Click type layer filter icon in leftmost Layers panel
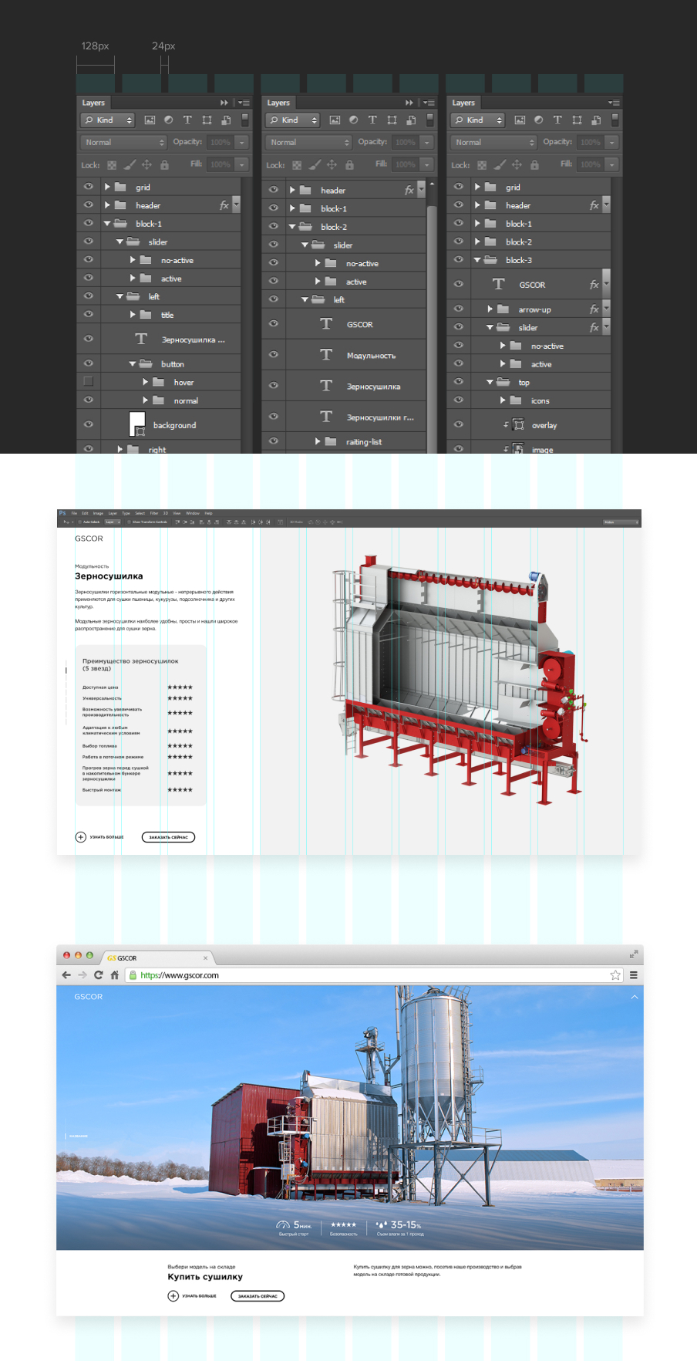This screenshot has width=697, height=1361. click(x=187, y=120)
